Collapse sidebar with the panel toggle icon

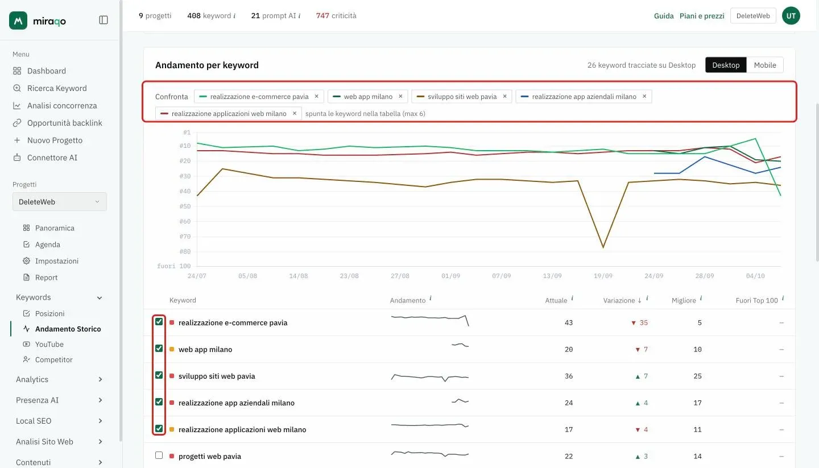(x=104, y=20)
